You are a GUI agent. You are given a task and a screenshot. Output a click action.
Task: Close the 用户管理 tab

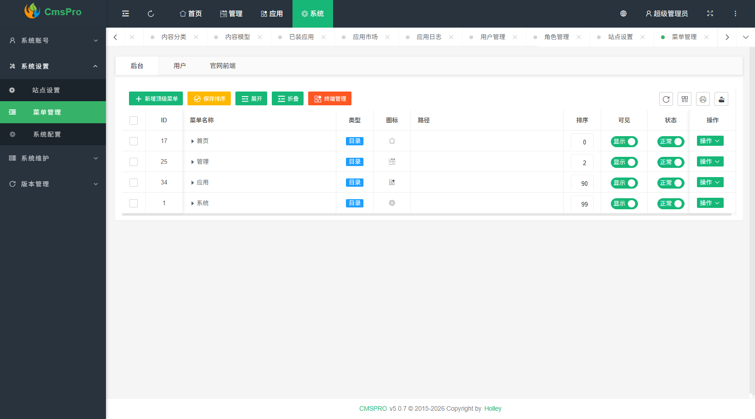tap(515, 37)
